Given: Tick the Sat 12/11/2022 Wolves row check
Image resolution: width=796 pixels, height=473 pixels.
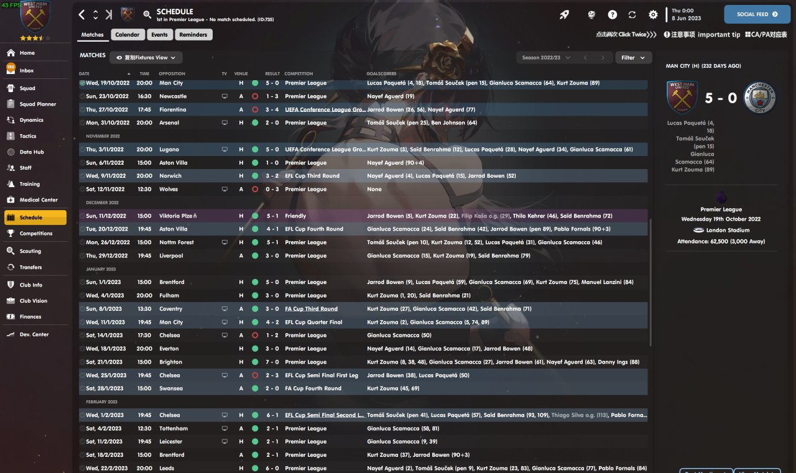Looking at the screenshot, I should pos(82,190).
